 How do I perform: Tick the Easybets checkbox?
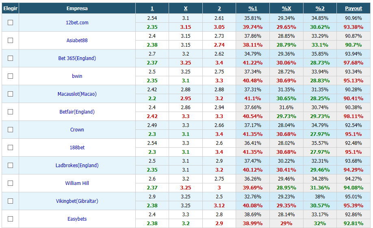coord(10,219)
